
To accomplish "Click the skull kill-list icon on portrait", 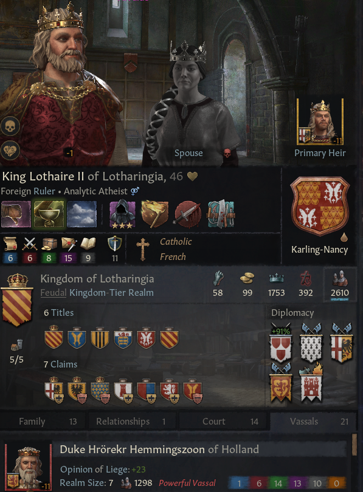I will 10,126.
